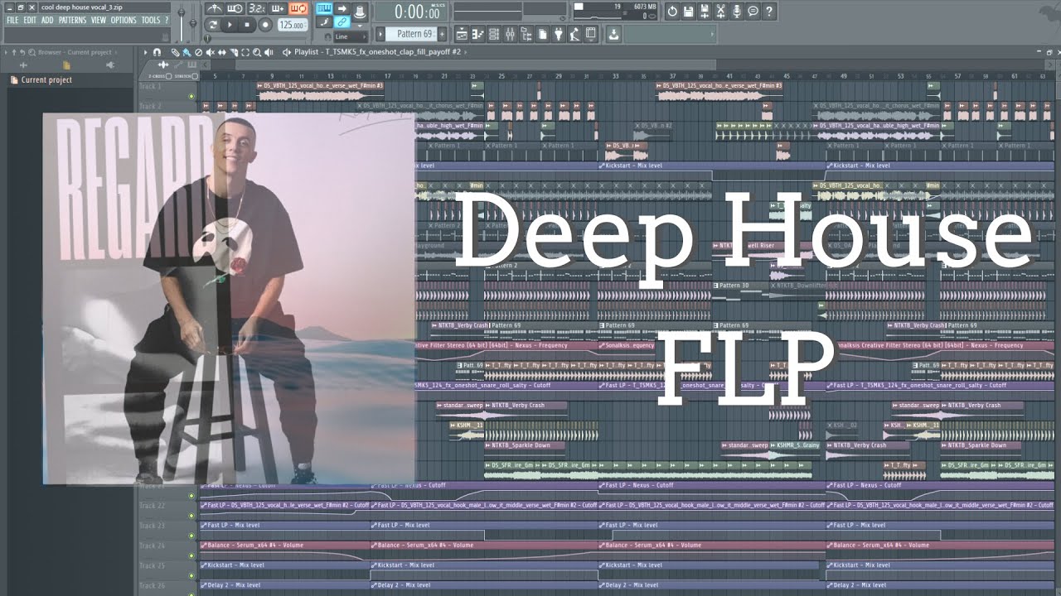
Task: Open the plugin picker plug icon
Action: (559, 34)
